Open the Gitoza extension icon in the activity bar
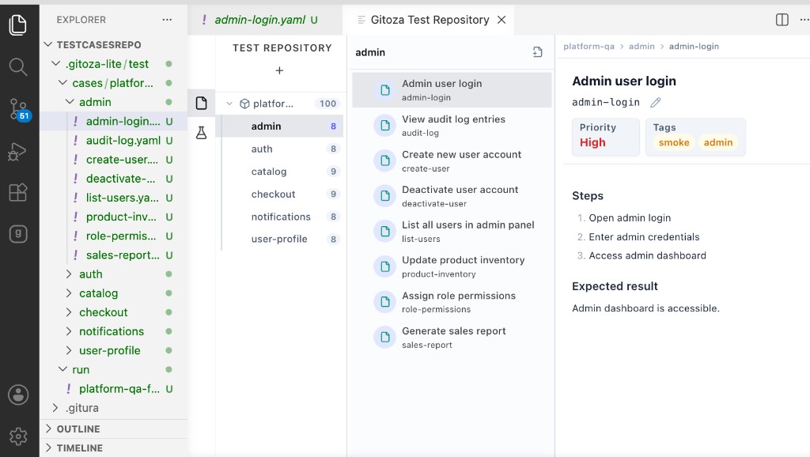The image size is (810, 457). pyautogui.click(x=18, y=234)
